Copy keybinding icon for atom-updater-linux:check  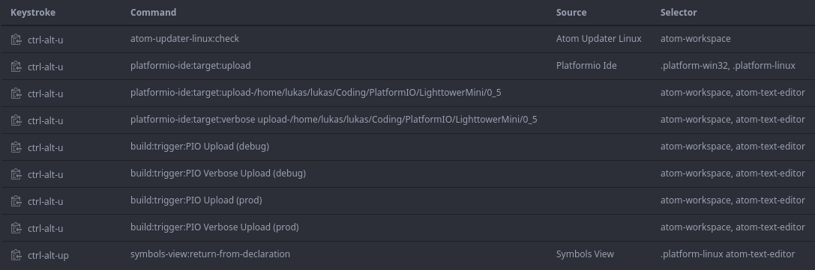16,40
